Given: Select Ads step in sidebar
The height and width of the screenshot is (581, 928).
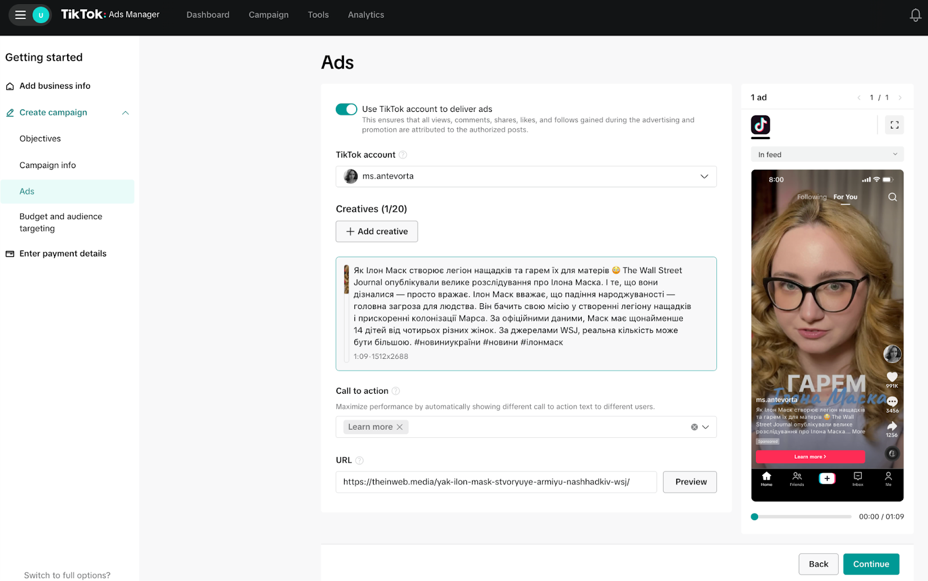Looking at the screenshot, I should (67, 191).
